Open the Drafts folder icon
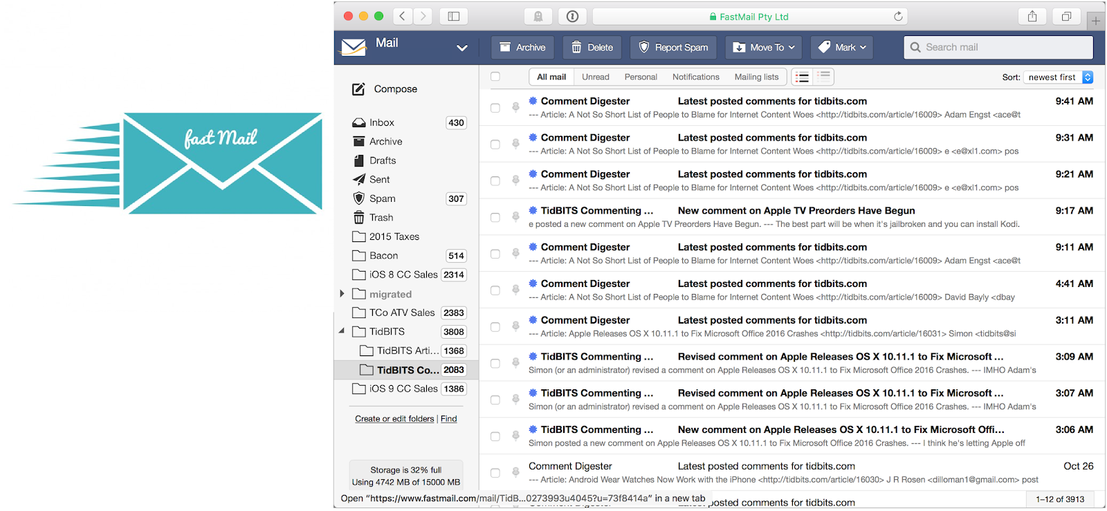Screen dimensions: 1107x511 click(358, 160)
